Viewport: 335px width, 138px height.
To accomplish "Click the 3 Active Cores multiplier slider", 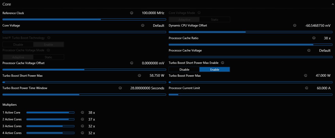I will pyautogui.click(x=50, y=126).
